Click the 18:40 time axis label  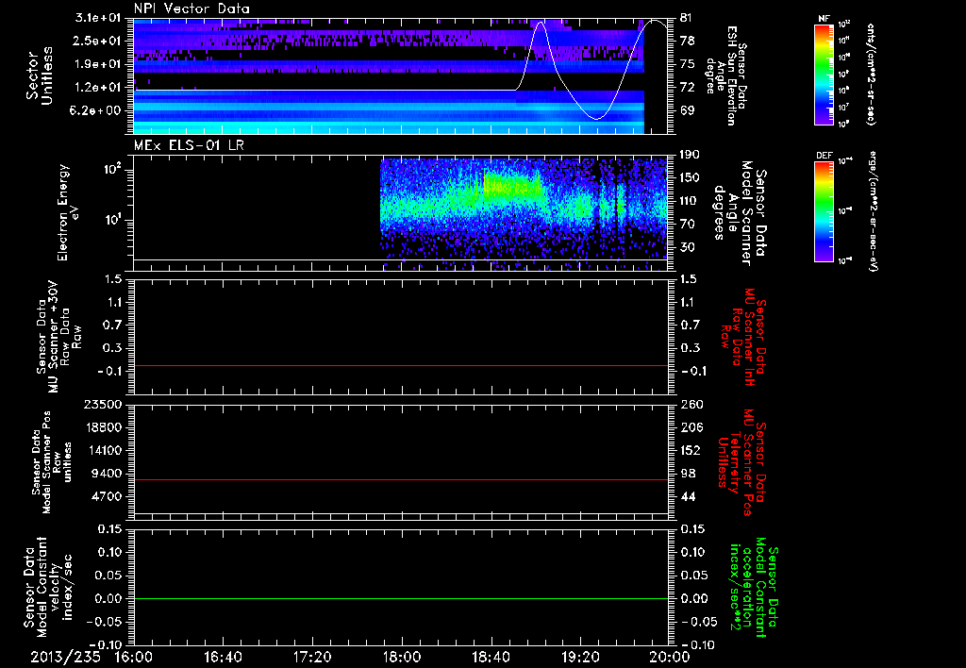point(491,657)
